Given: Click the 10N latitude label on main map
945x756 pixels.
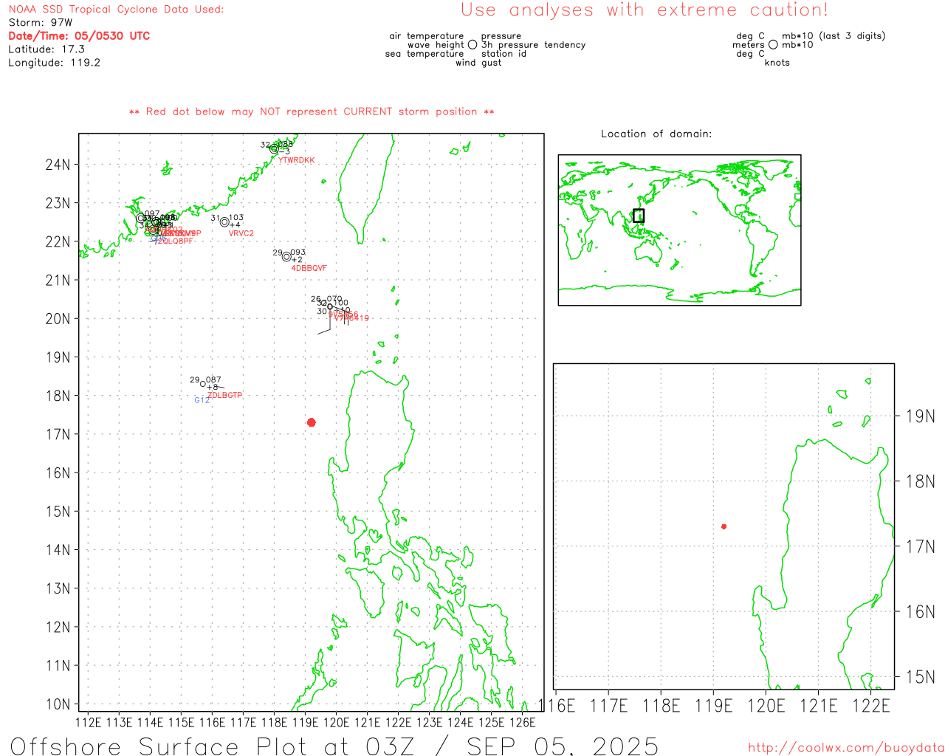Looking at the screenshot, I should 58,704.
